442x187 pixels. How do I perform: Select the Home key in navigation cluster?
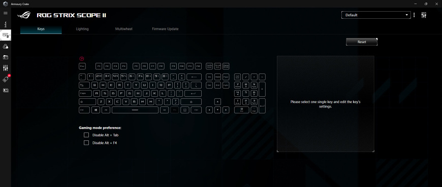tap(217, 77)
